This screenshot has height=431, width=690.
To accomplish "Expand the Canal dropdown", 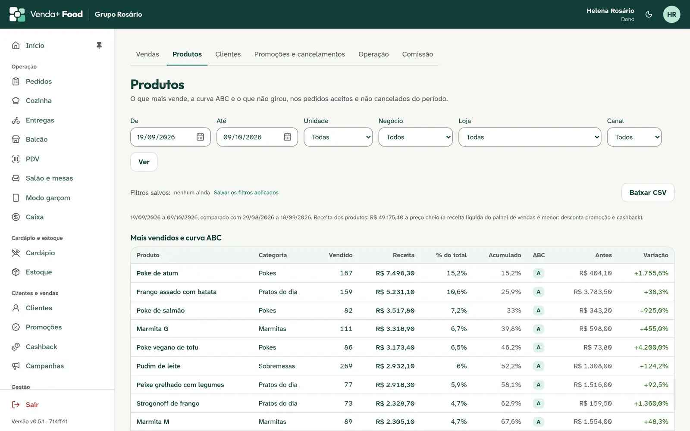I will (x=634, y=137).
